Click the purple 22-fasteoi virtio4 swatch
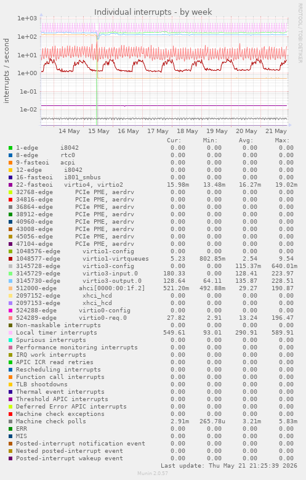Screen dimensions: 306x480 coord(10,185)
